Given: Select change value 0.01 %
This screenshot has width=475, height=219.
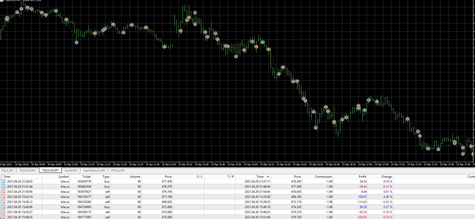Looking at the screenshot, I should click(x=388, y=191).
